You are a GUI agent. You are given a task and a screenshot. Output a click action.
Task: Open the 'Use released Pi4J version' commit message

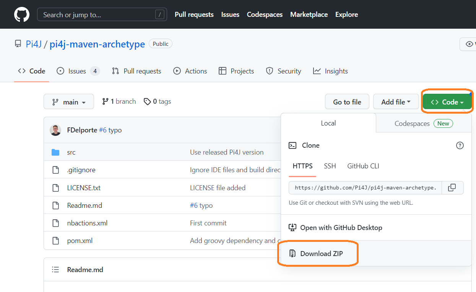227,152
